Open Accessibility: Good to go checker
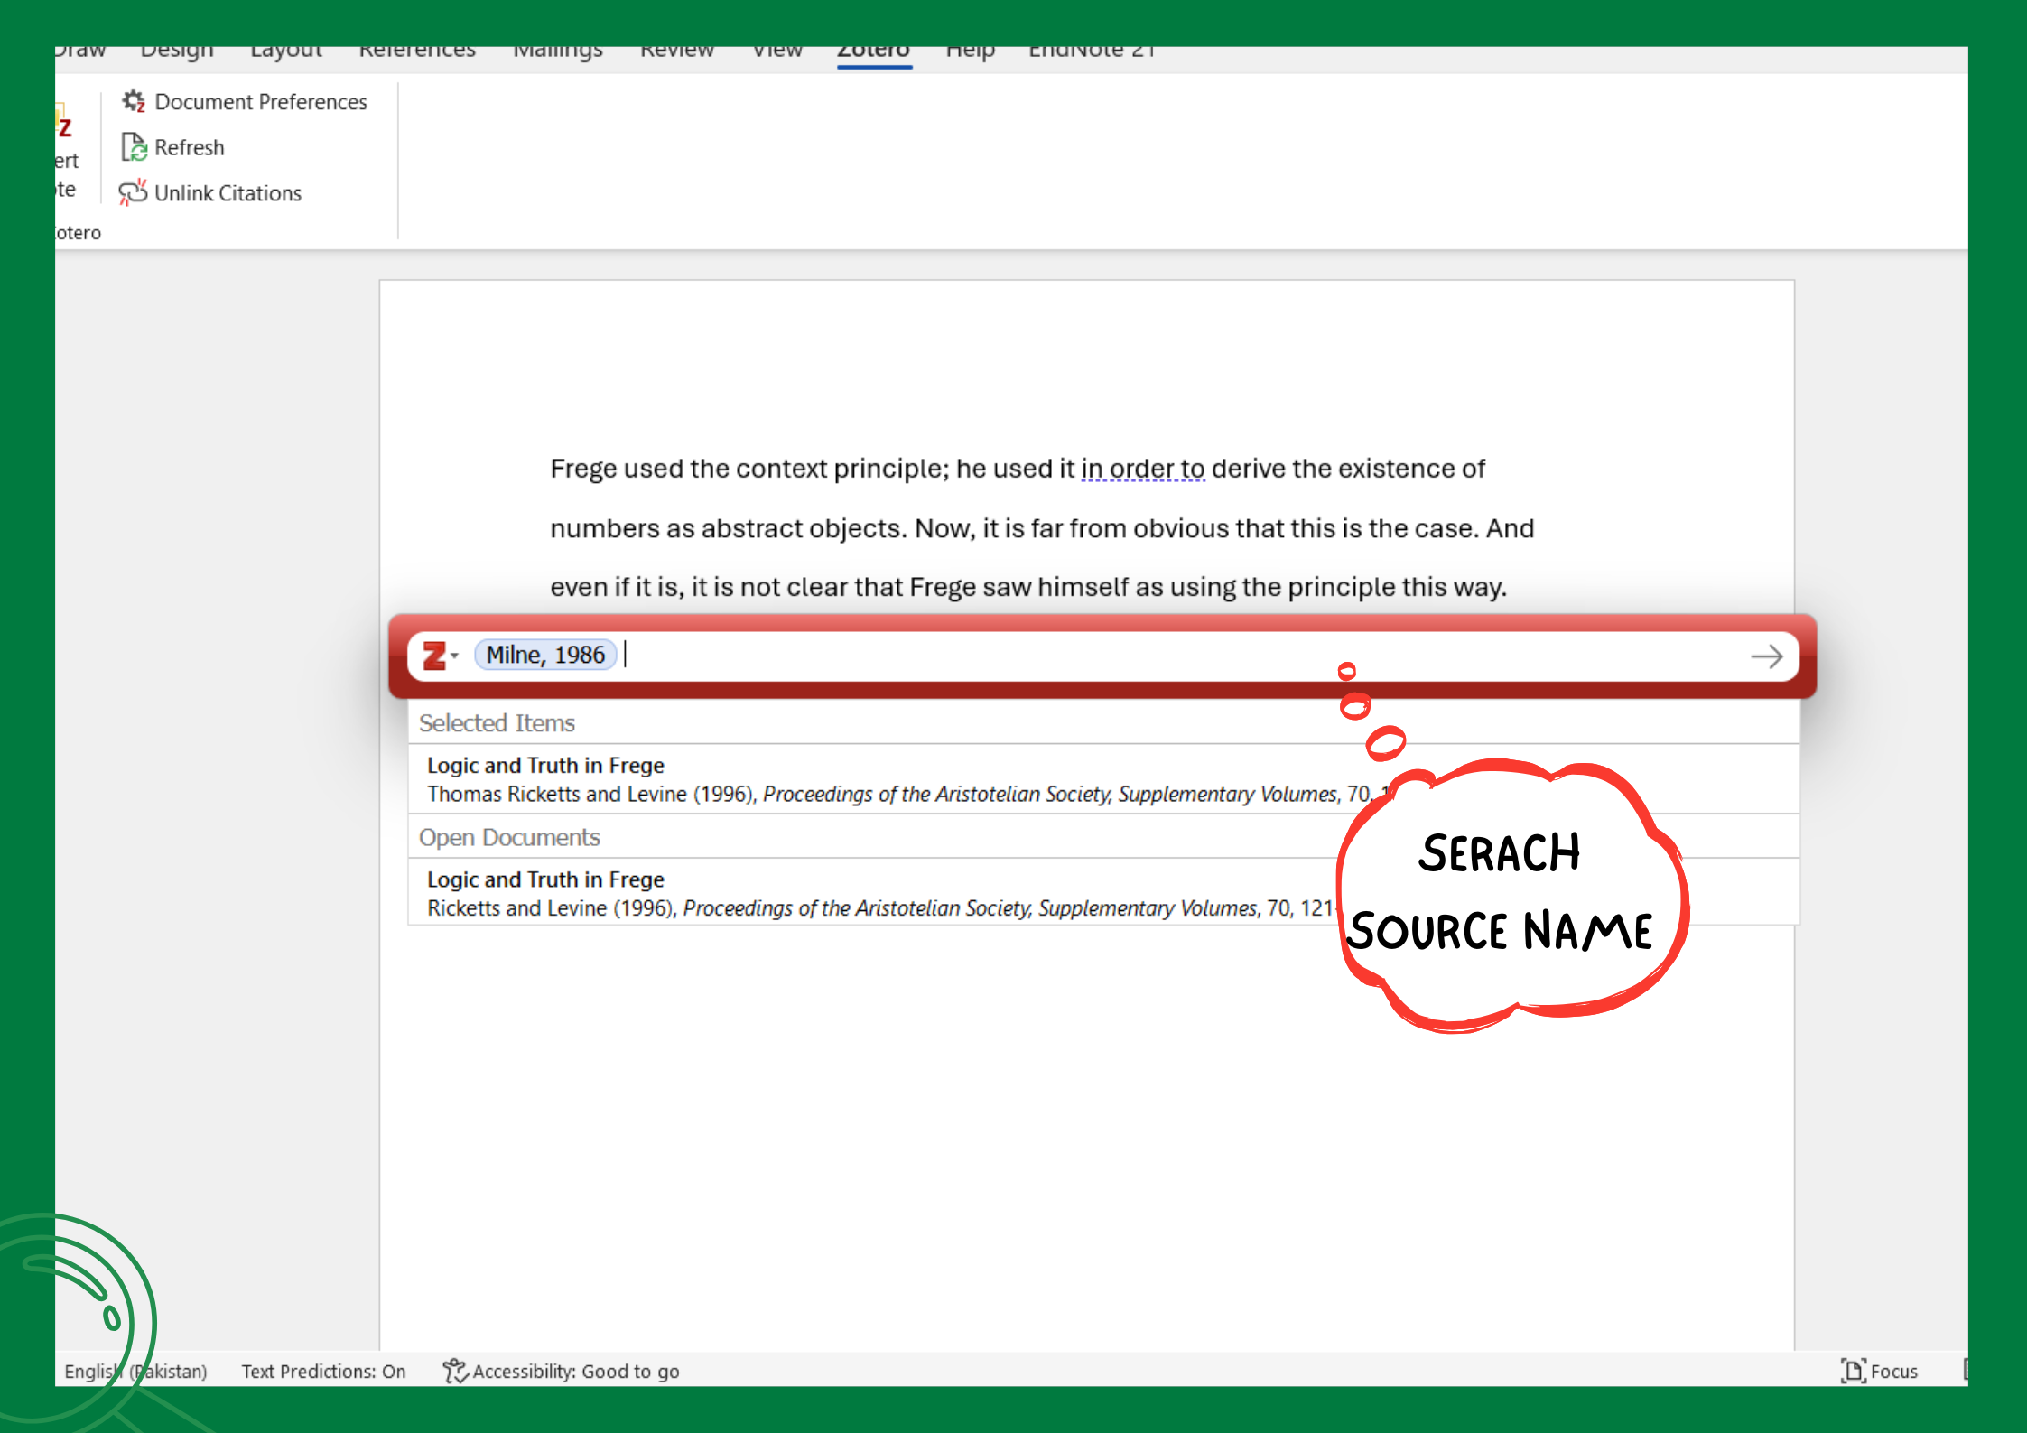This screenshot has height=1433, width=2027. [x=561, y=1371]
